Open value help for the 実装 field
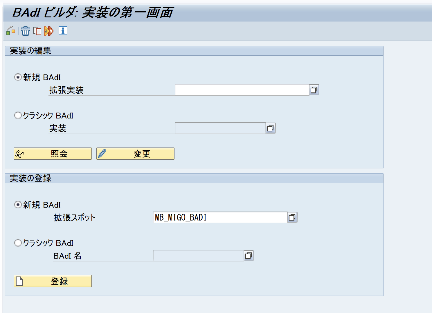Viewport: 432px width, 313px height. 270,128
